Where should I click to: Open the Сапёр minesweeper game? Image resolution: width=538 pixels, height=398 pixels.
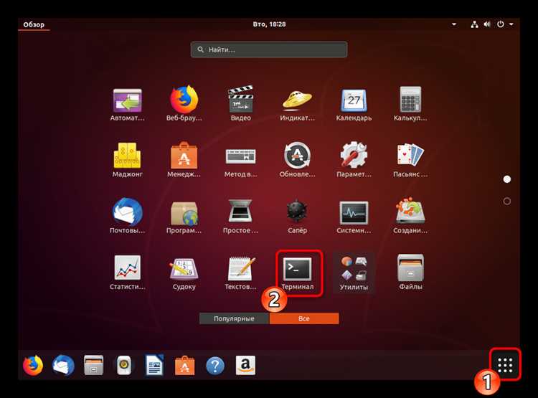click(298, 216)
